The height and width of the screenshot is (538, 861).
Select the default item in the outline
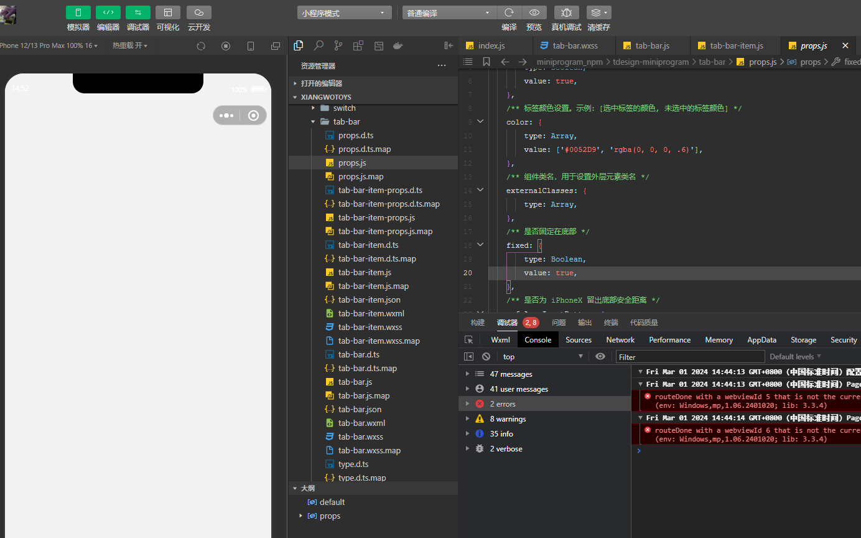coord(373,502)
